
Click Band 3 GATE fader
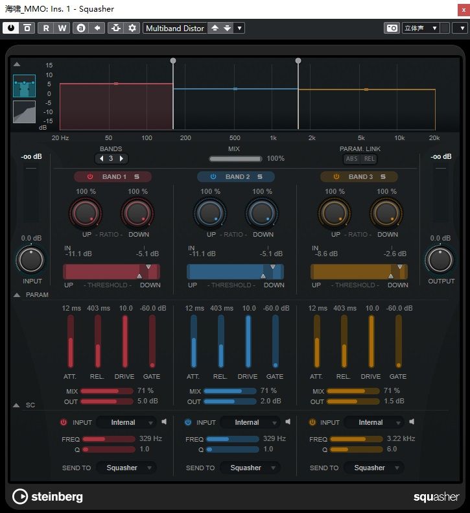[399, 342]
